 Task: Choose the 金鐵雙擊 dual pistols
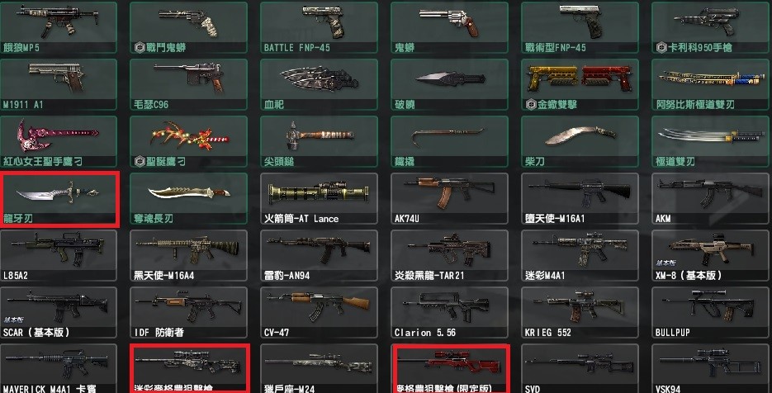(580, 84)
